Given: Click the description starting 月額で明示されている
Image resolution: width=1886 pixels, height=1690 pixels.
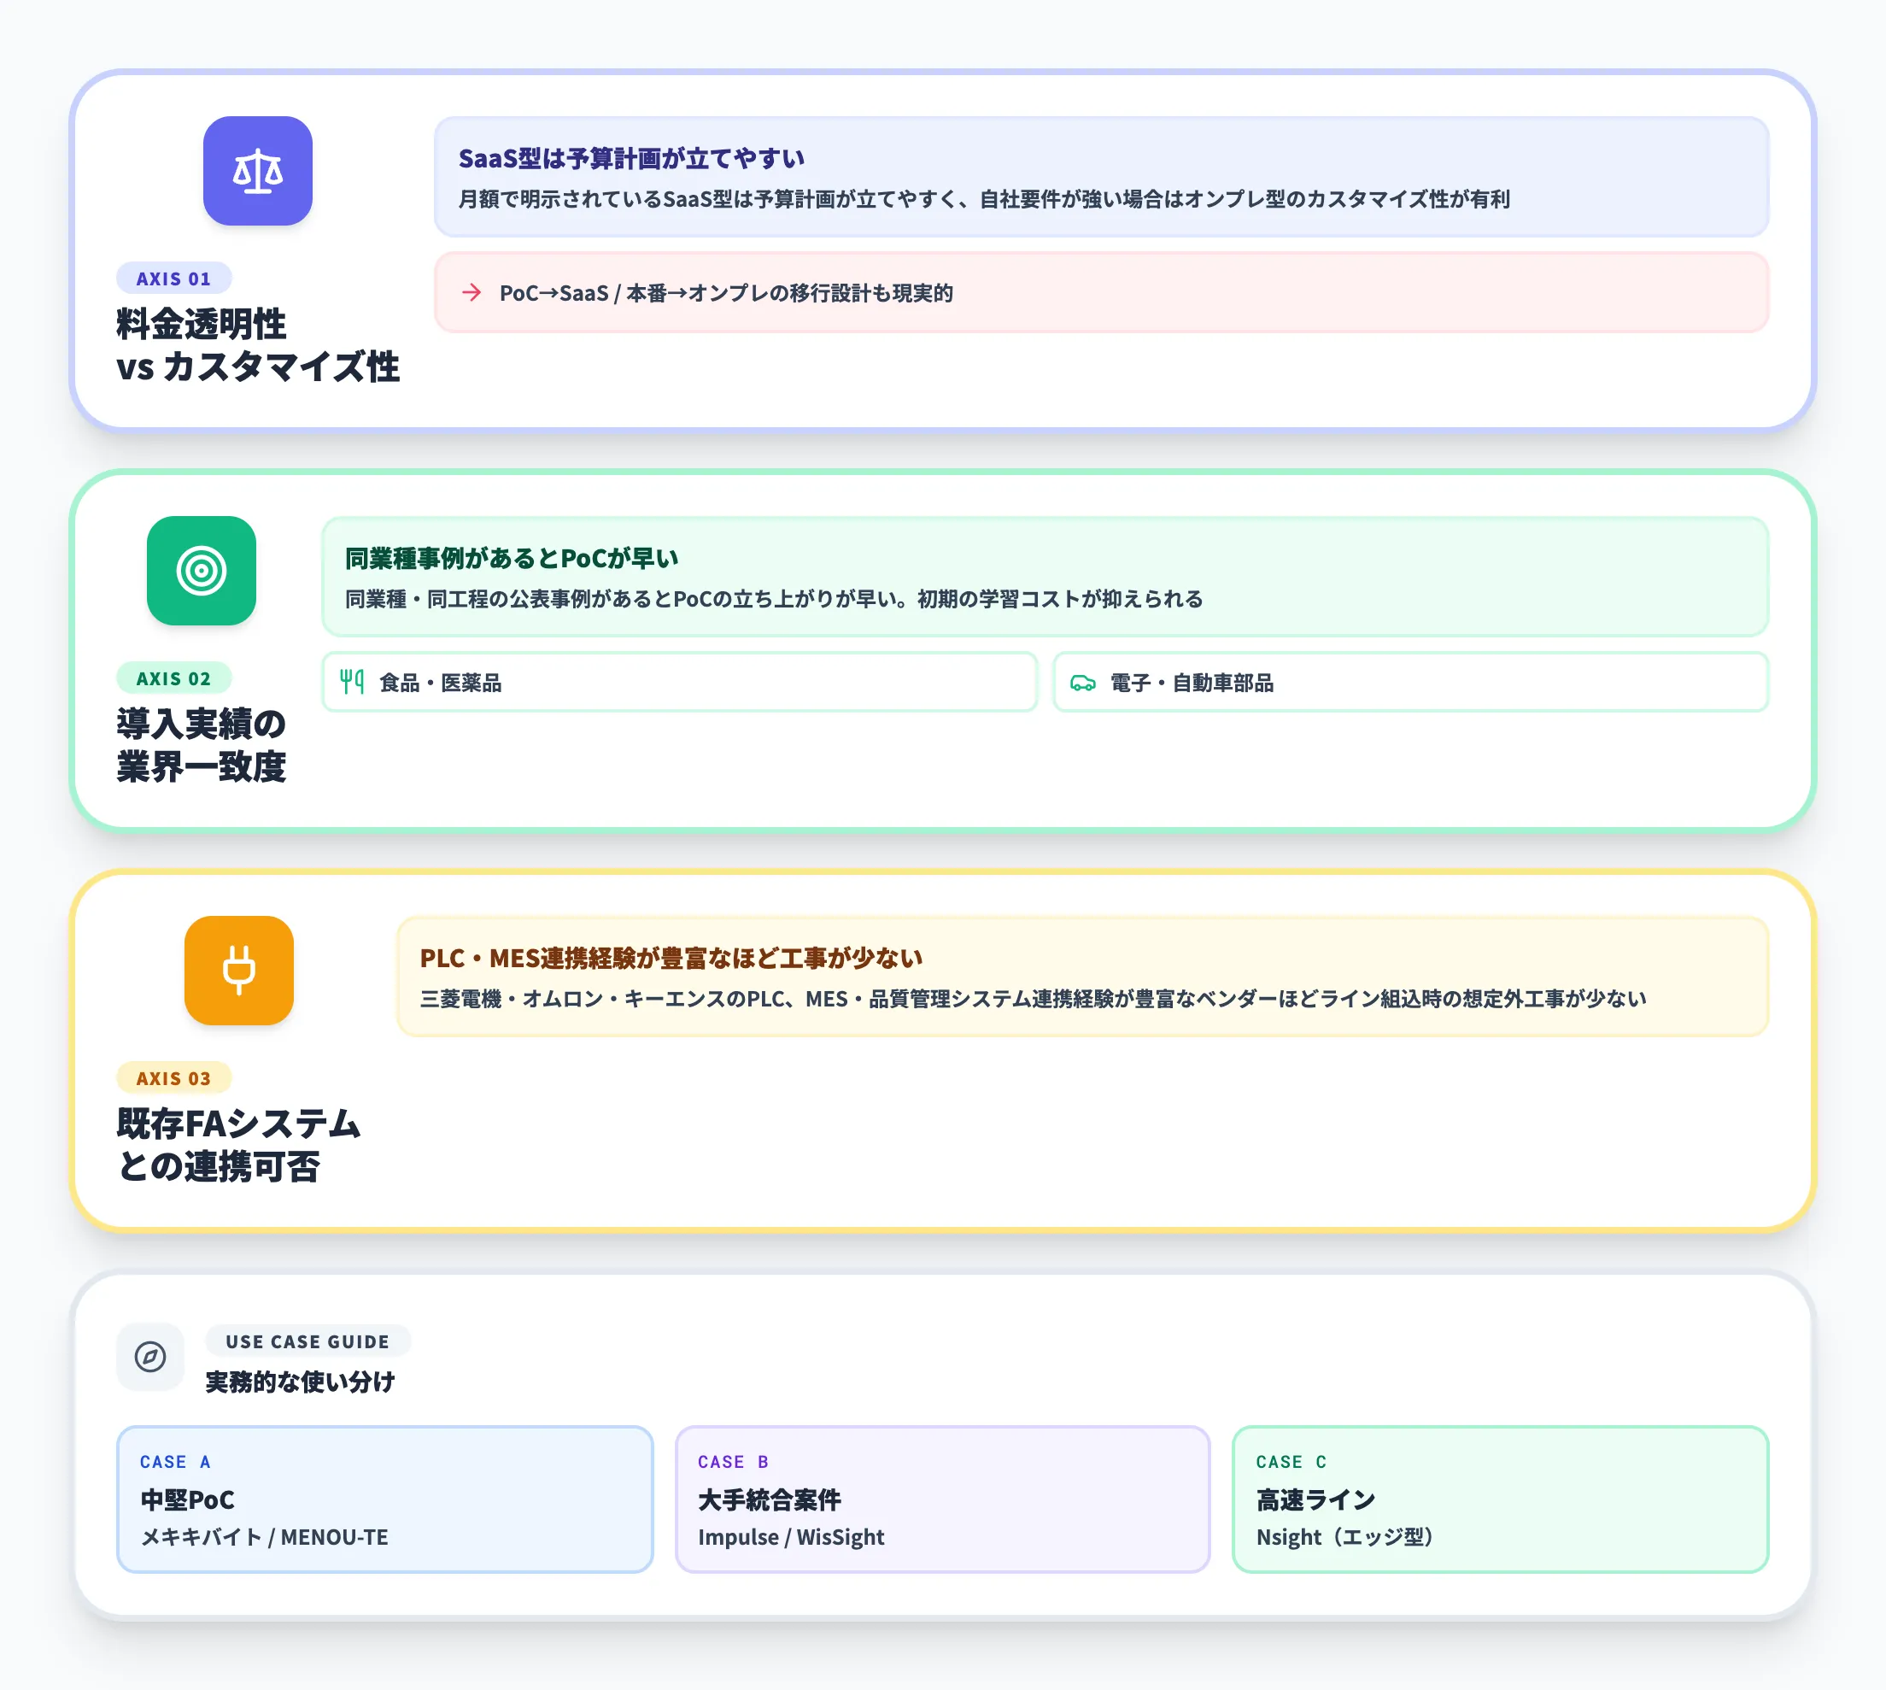Looking at the screenshot, I should click(x=984, y=199).
